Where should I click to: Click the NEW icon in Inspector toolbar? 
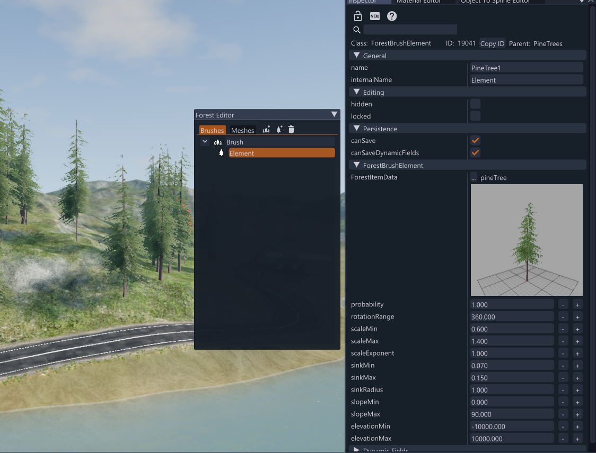(x=375, y=16)
